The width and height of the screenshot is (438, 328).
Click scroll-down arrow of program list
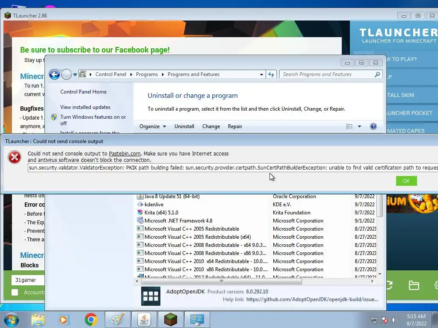(x=380, y=275)
